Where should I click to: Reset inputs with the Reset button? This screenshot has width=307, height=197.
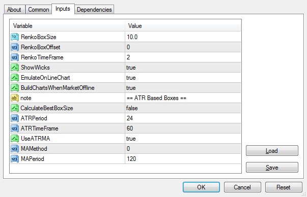tap(284, 187)
